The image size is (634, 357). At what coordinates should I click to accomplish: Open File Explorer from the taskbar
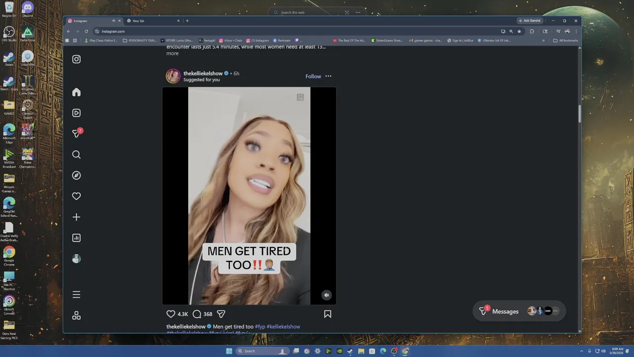point(361,351)
